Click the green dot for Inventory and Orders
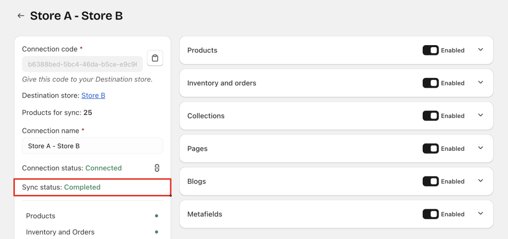508x239 pixels. click(x=157, y=232)
